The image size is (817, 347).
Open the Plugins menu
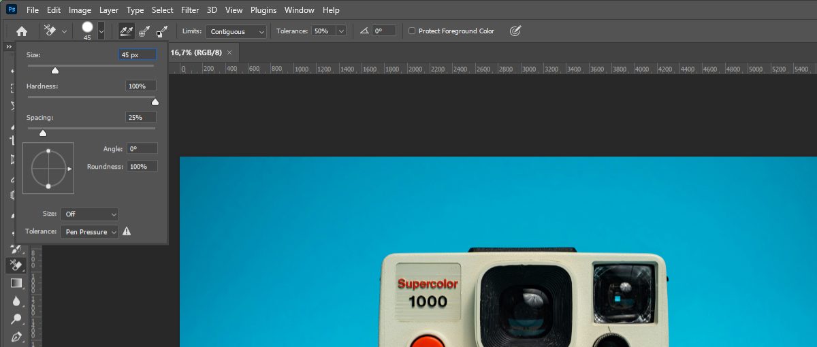[263, 10]
